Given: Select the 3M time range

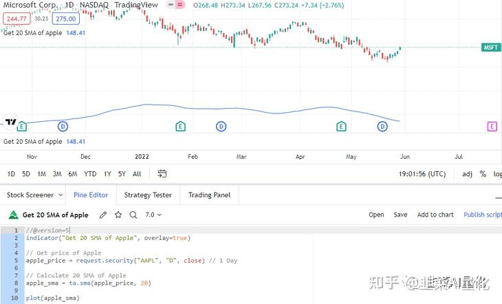Looking at the screenshot, I should [57, 174].
